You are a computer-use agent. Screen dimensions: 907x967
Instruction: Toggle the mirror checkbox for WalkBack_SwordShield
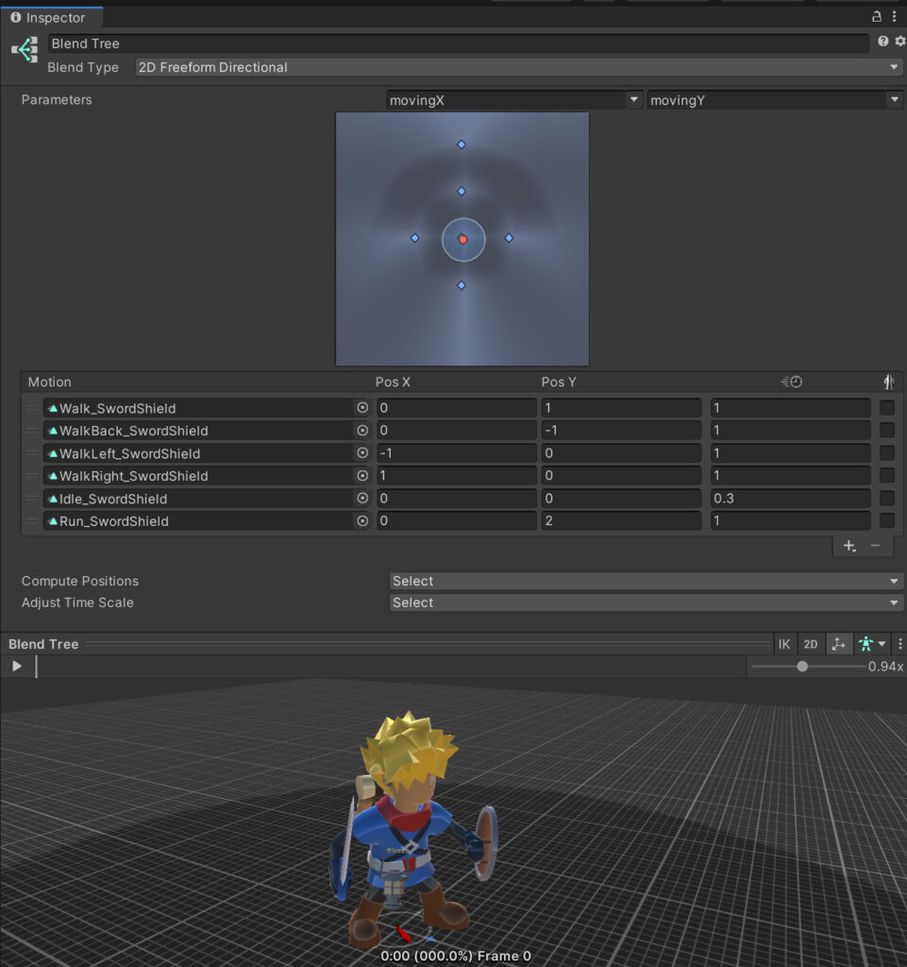point(886,431)
